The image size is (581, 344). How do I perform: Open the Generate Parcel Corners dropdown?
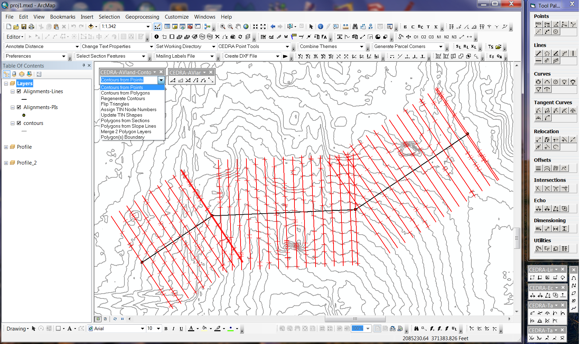tap(441, 46)
